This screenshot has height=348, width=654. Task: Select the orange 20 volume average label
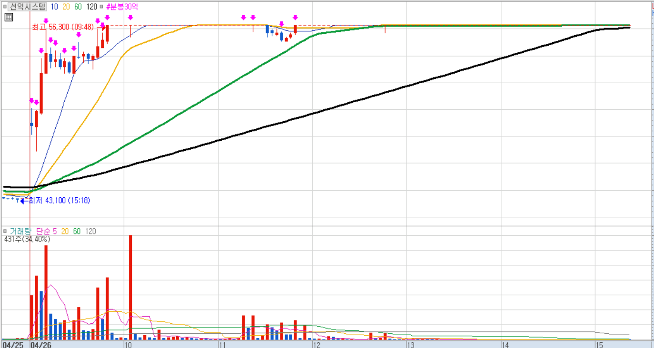[65, 231]
